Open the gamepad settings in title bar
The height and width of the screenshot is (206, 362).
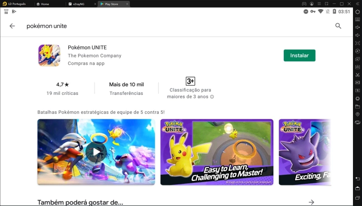click(x=304, y=4)
